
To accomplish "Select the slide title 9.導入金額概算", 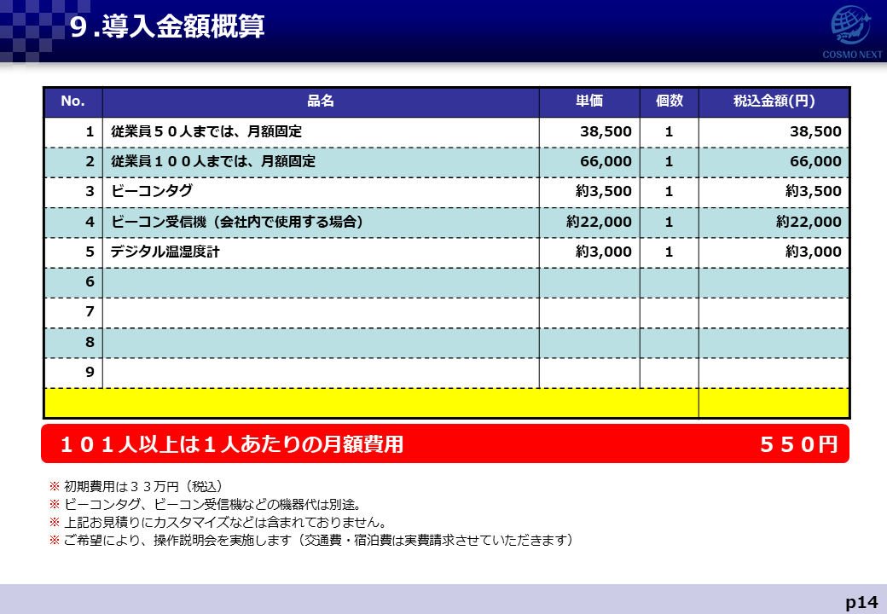I will 167,26.
